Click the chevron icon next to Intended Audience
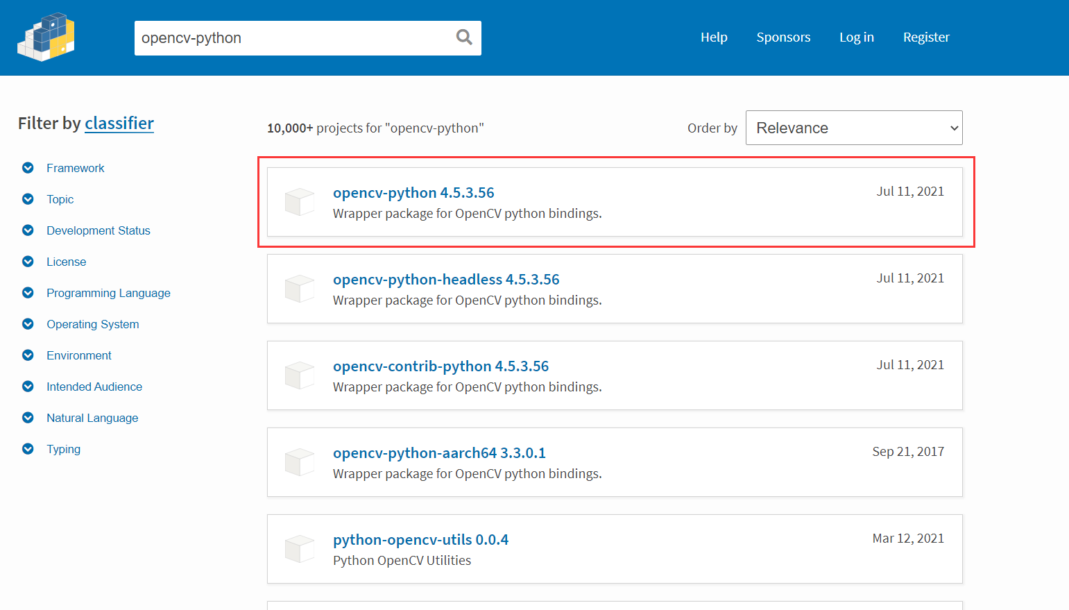This screenshot has height=610, width=1069. tap(28, 387)
